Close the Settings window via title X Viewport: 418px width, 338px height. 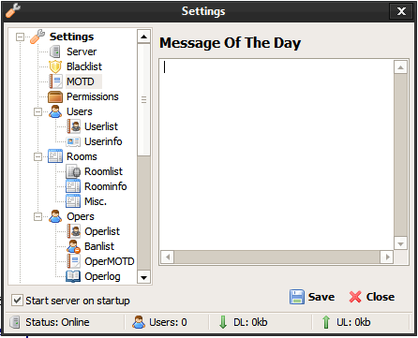click(x=401, y=11)
